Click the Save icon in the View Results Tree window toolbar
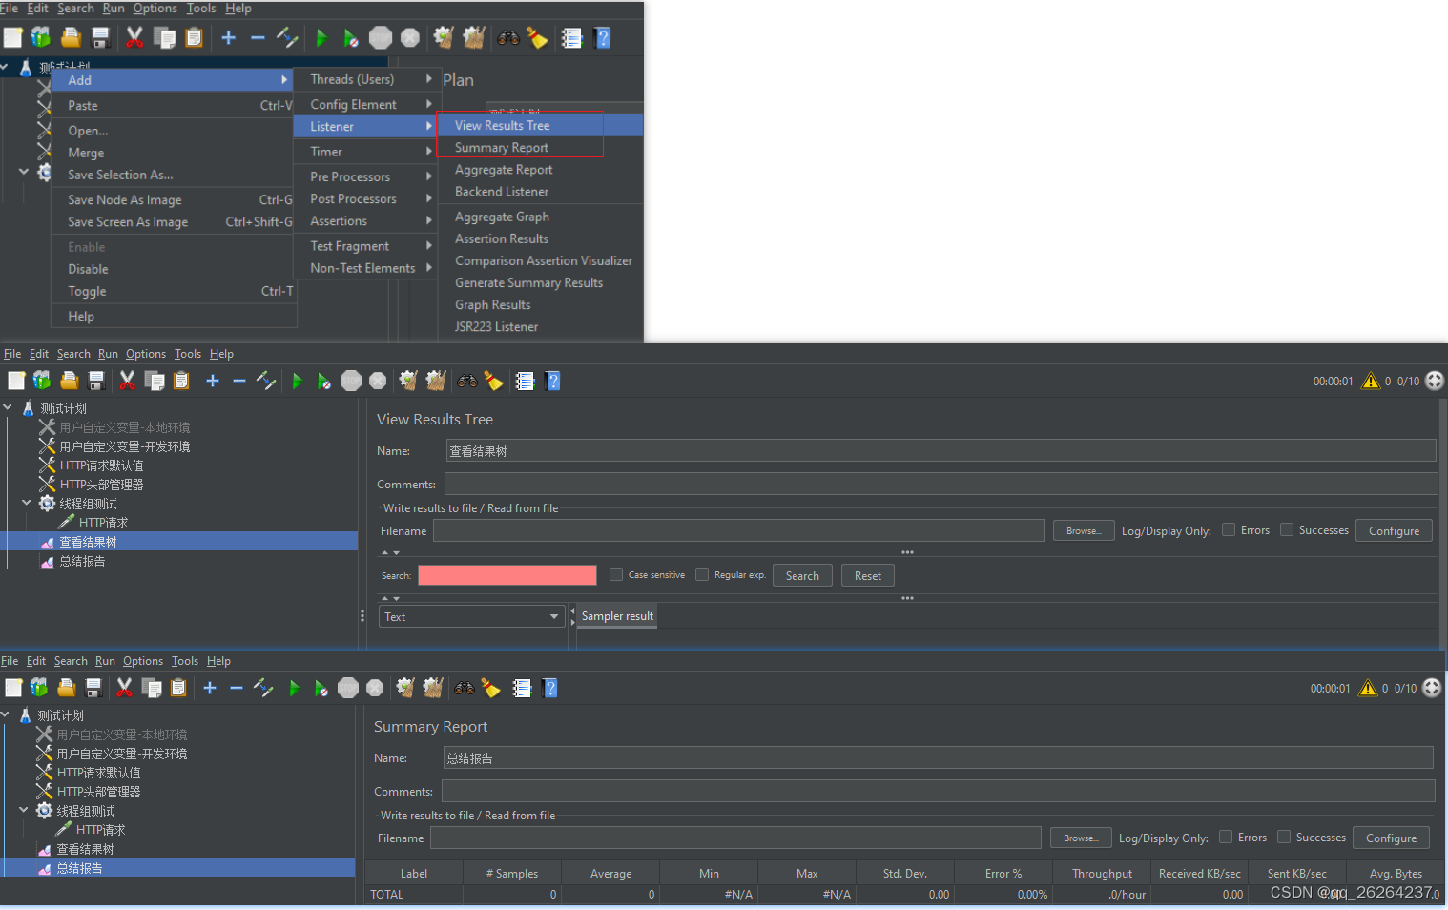The width and height of the screenshot is (1448, 910). coord(96,381)
